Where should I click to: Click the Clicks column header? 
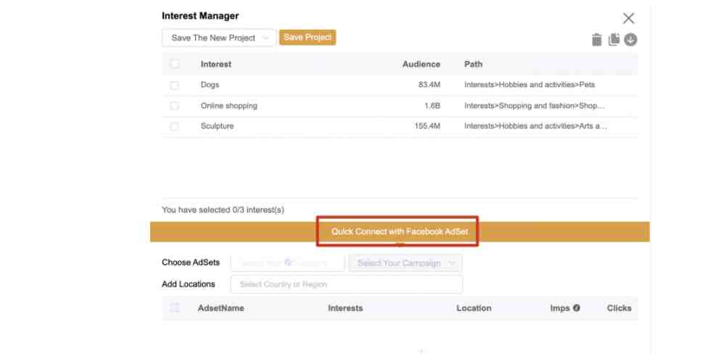[619, 308]
